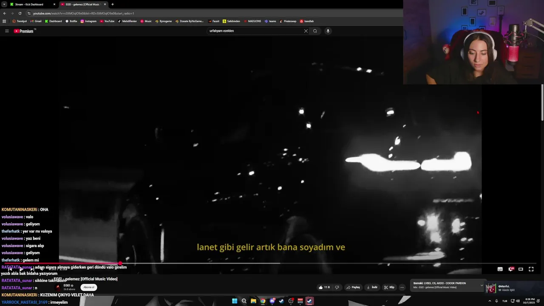Open the Bynogame bookmark
Image resolution: width=544 pixels, height=306 pixels.
pyautogui.click(x=164, y=21)
